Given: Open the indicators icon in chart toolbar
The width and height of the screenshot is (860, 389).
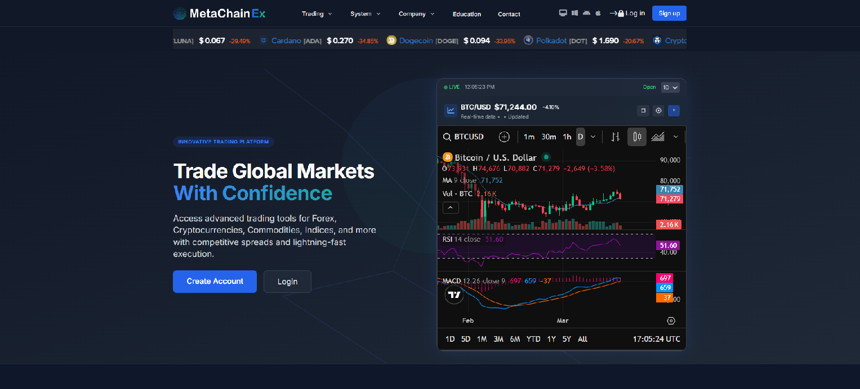Looking at the screenshot, I should tap(658, 137).
